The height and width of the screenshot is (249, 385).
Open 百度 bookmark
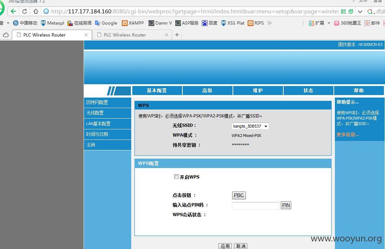click(210, 23)
